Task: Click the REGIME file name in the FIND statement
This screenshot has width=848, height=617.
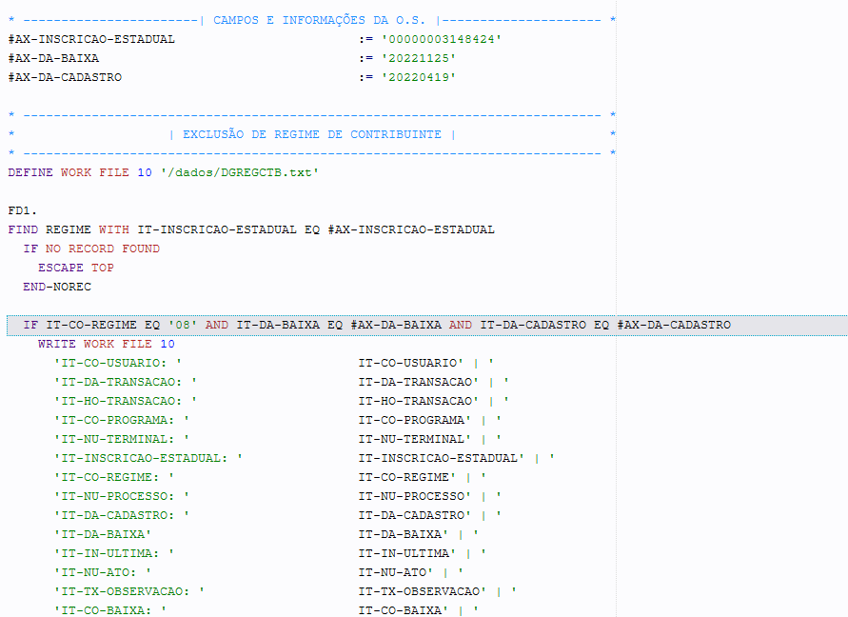Action: 69,229
